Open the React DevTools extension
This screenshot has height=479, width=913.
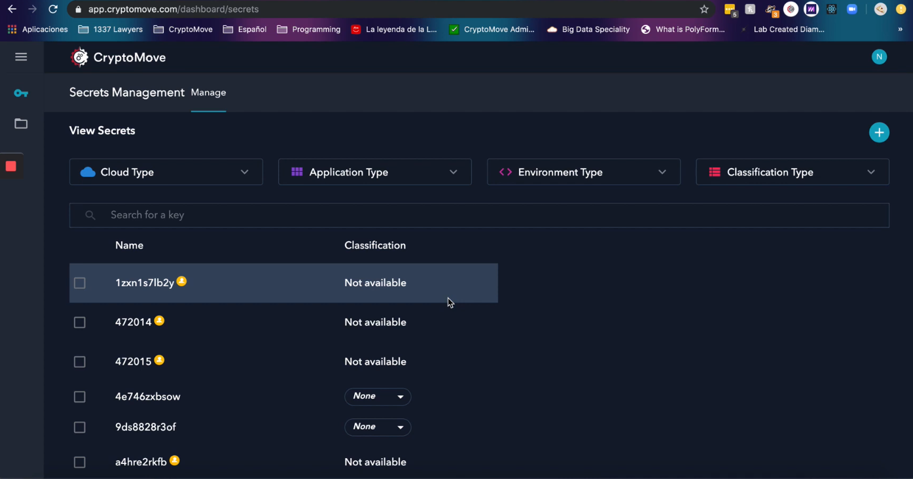point(831,9)
